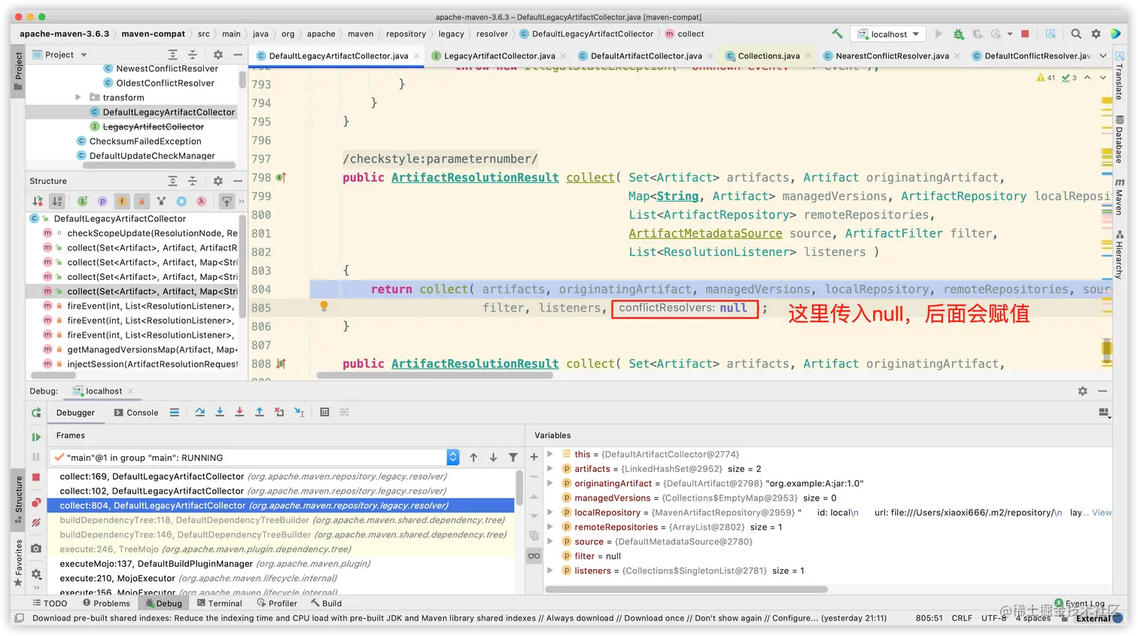
Task: Click View Breakpoints icon
Action: coord(36,502)
